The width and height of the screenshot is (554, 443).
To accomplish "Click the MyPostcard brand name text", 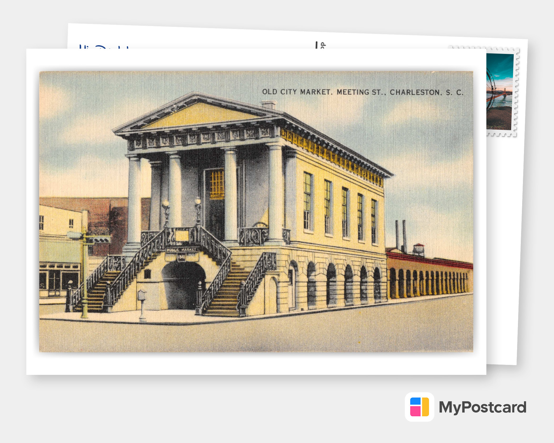I will coord(482,407).
